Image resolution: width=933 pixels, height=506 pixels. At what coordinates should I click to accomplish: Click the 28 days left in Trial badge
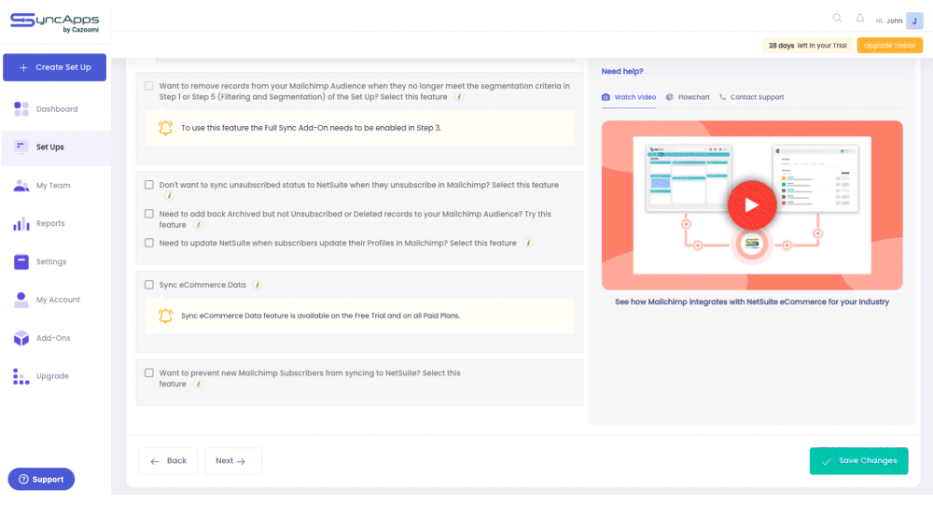click(807, 45)
